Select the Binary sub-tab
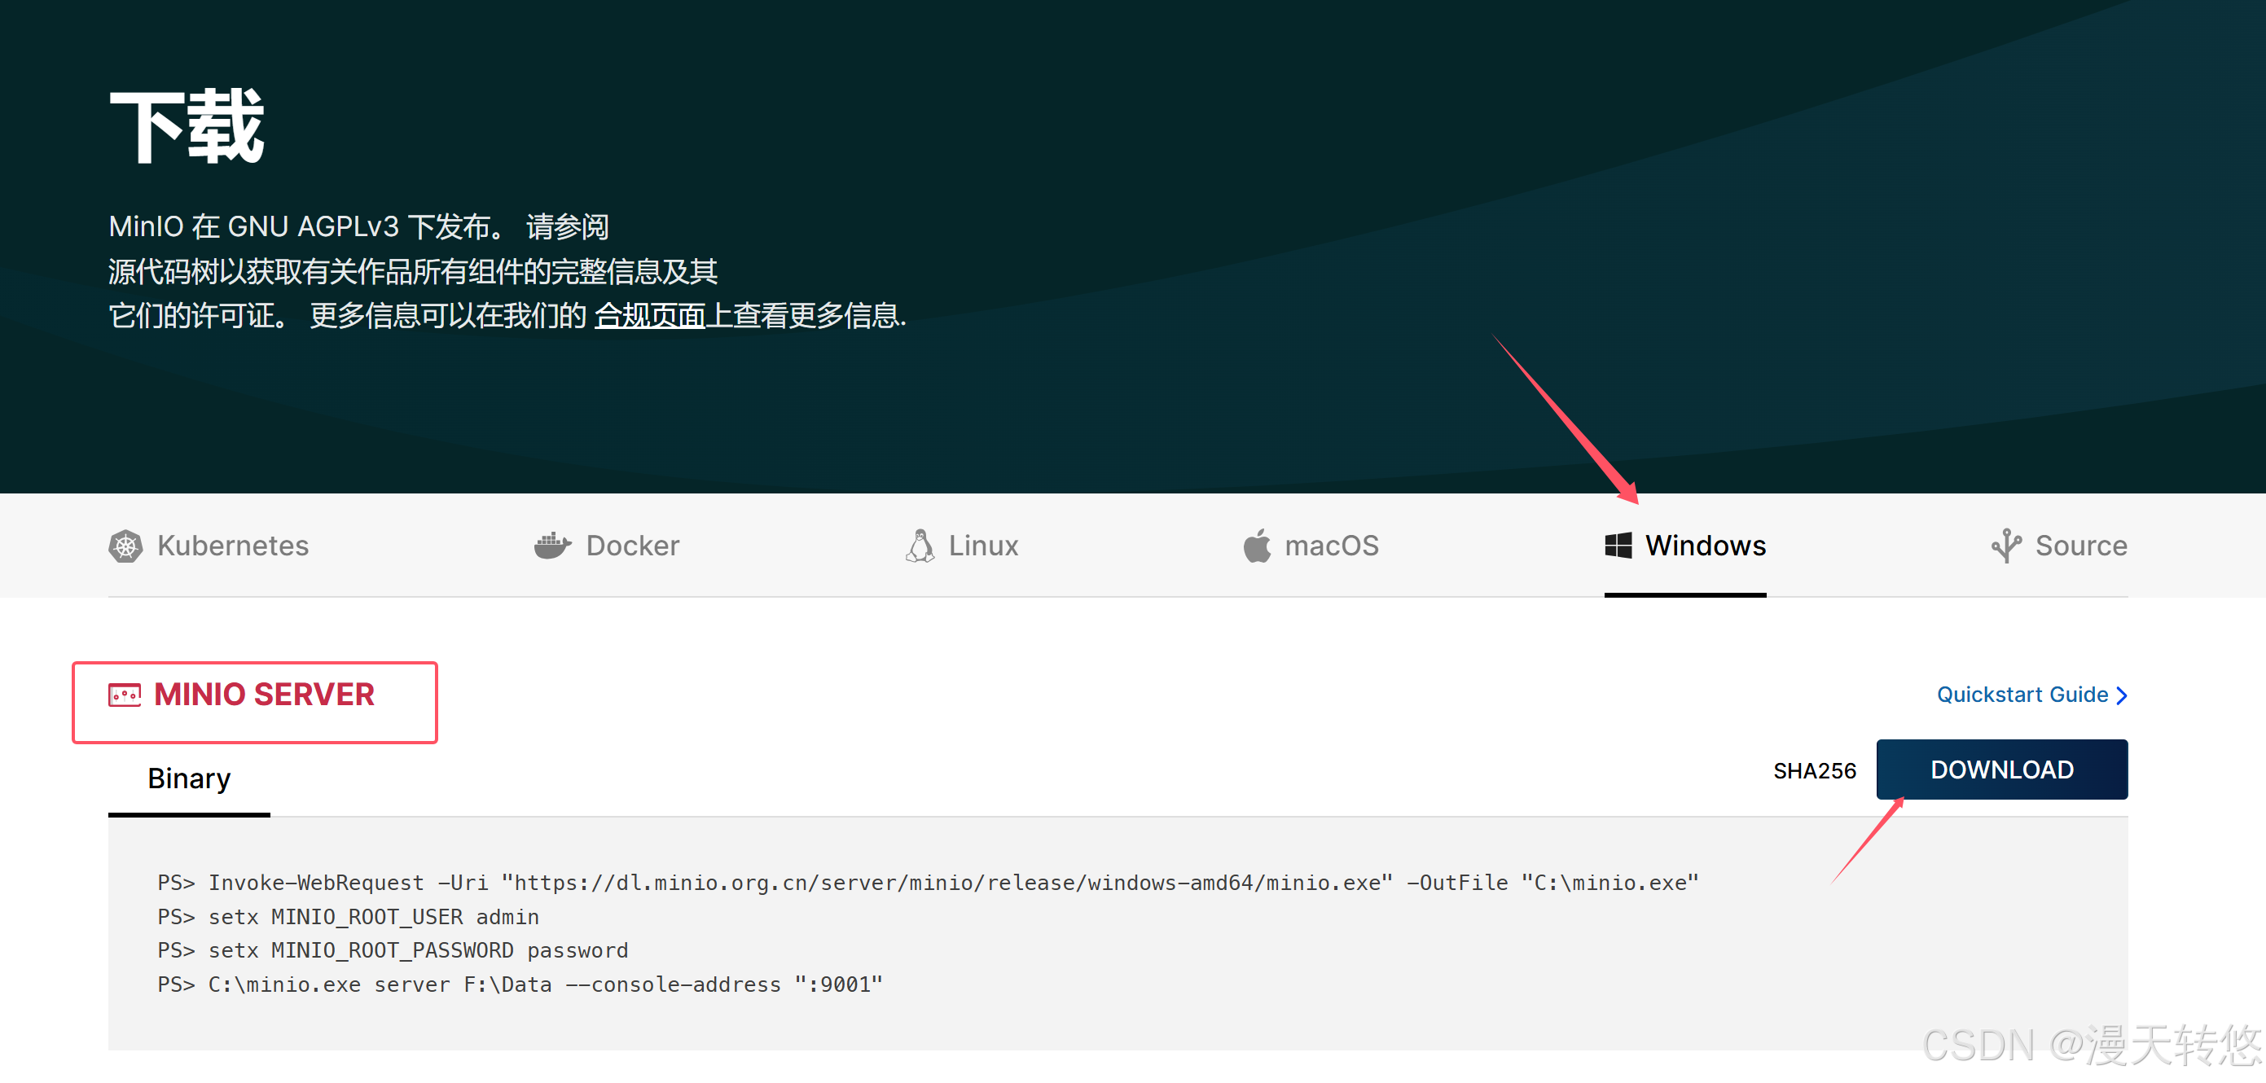 tap(189, 778)
